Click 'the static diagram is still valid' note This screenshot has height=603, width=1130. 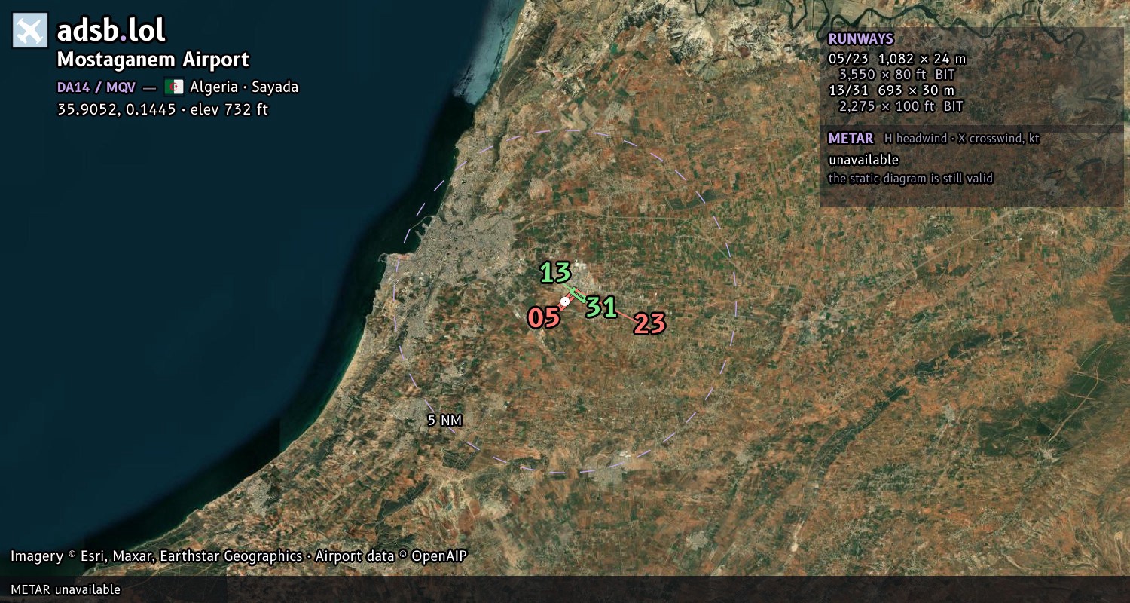pos(911,179)
